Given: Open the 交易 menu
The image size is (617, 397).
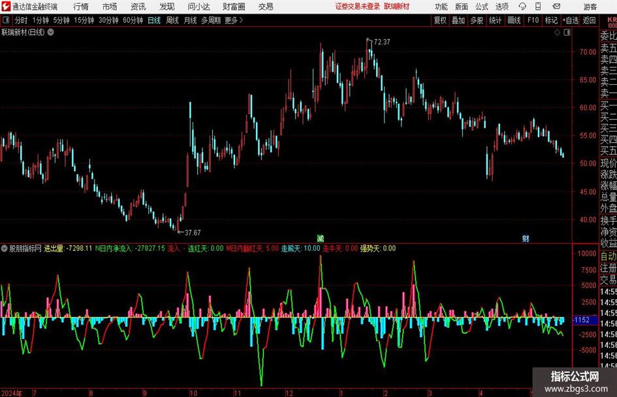Looking at the screenshot, I should [266, 7].
